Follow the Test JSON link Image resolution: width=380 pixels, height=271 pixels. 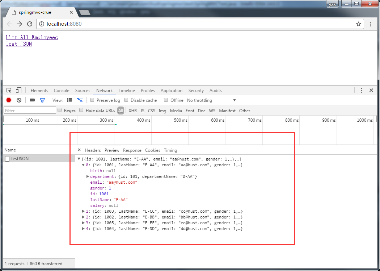19,44
